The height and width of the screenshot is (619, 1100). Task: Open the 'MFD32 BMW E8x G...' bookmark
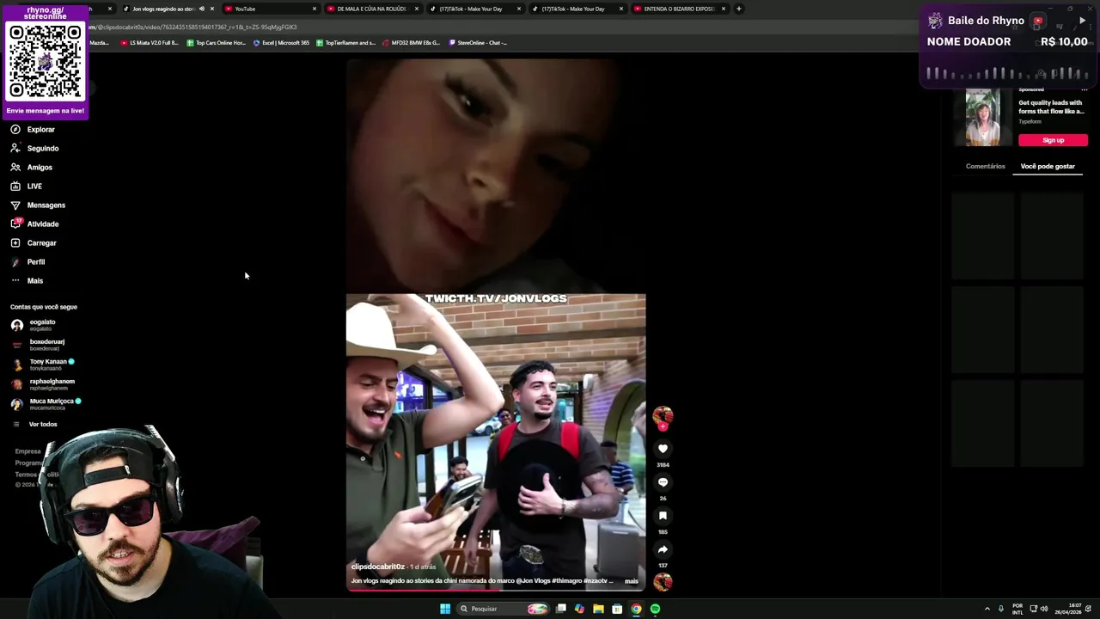(x=412, y=42)
